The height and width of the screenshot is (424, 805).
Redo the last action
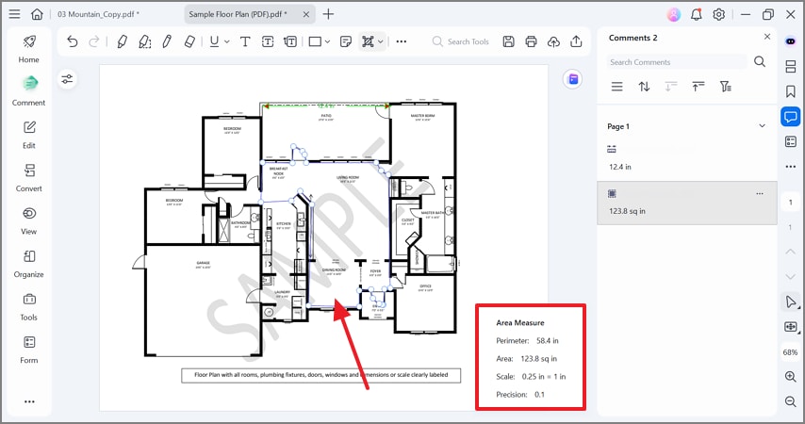click(94, 41)
